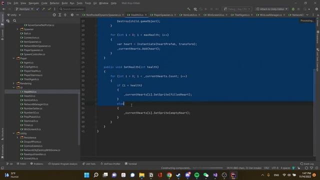
Task: Click the Git update project arrow icon
Action: [37, 9]
